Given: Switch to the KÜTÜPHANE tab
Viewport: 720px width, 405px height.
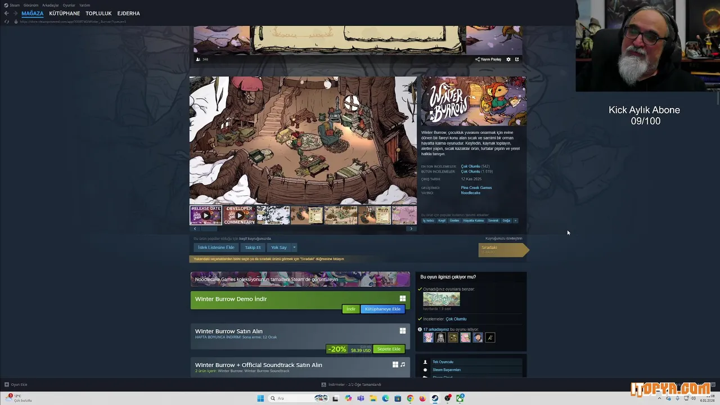Looking at the screenshot, I should (x=64, y=13).
